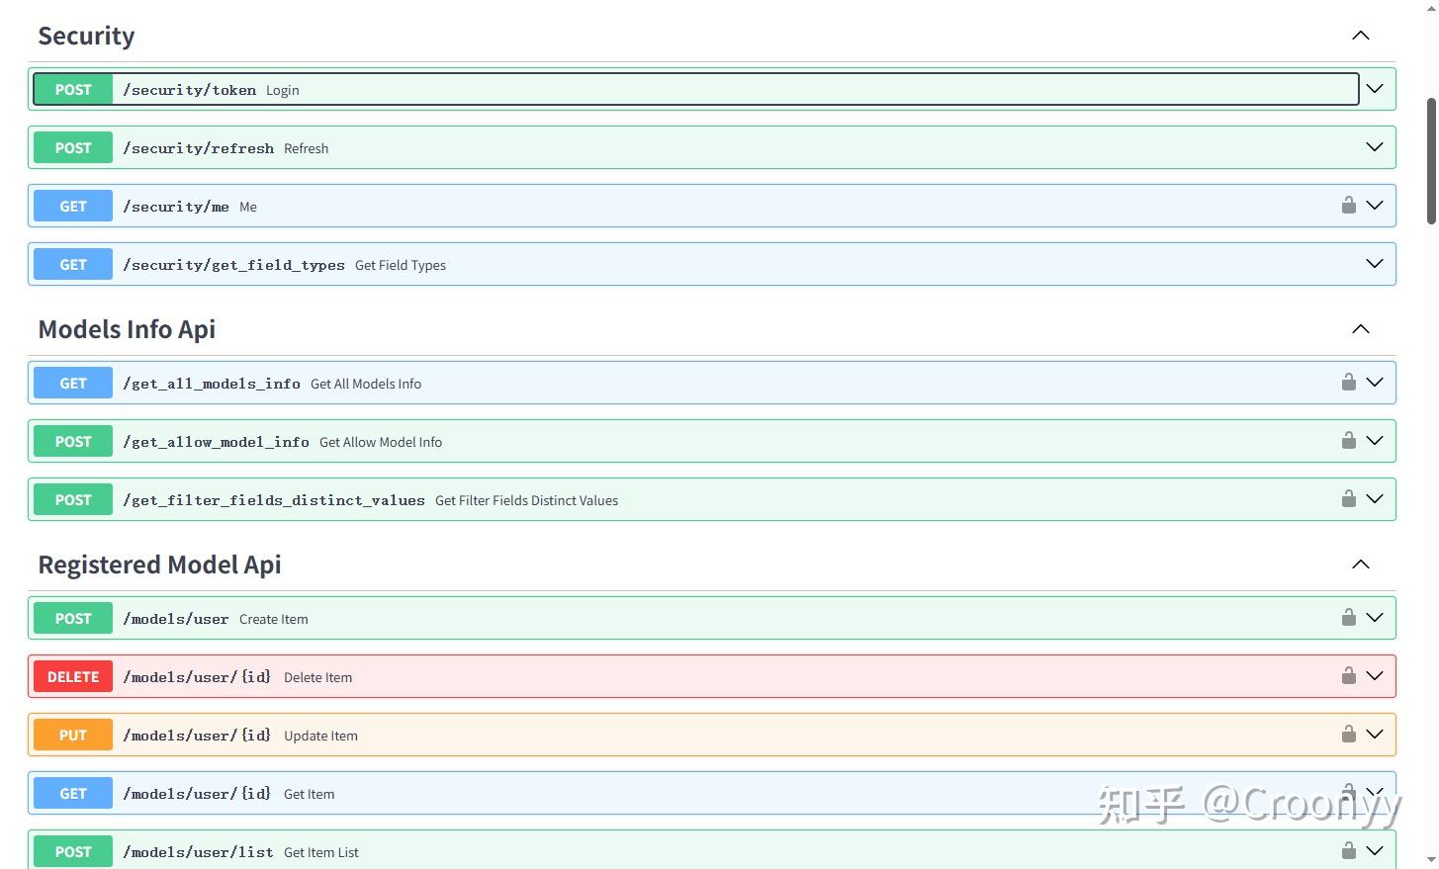Collapse the Models Info Api section

tap(1360, 328)
